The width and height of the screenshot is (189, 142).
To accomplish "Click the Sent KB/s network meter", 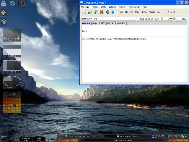I will coord(39,139).
